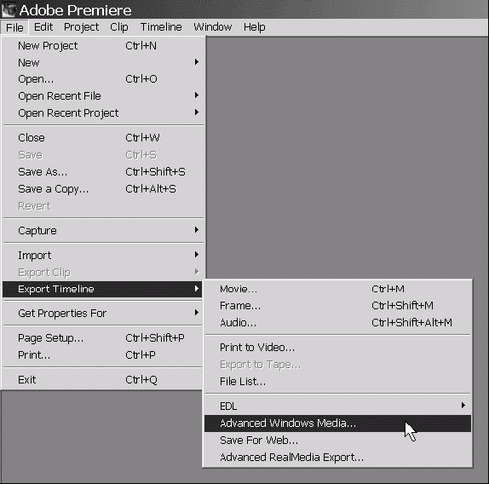This screenshot has height=484, width=489.
Task: Click the Adobe Premiere title bar icon
Action: pos(9,9)
